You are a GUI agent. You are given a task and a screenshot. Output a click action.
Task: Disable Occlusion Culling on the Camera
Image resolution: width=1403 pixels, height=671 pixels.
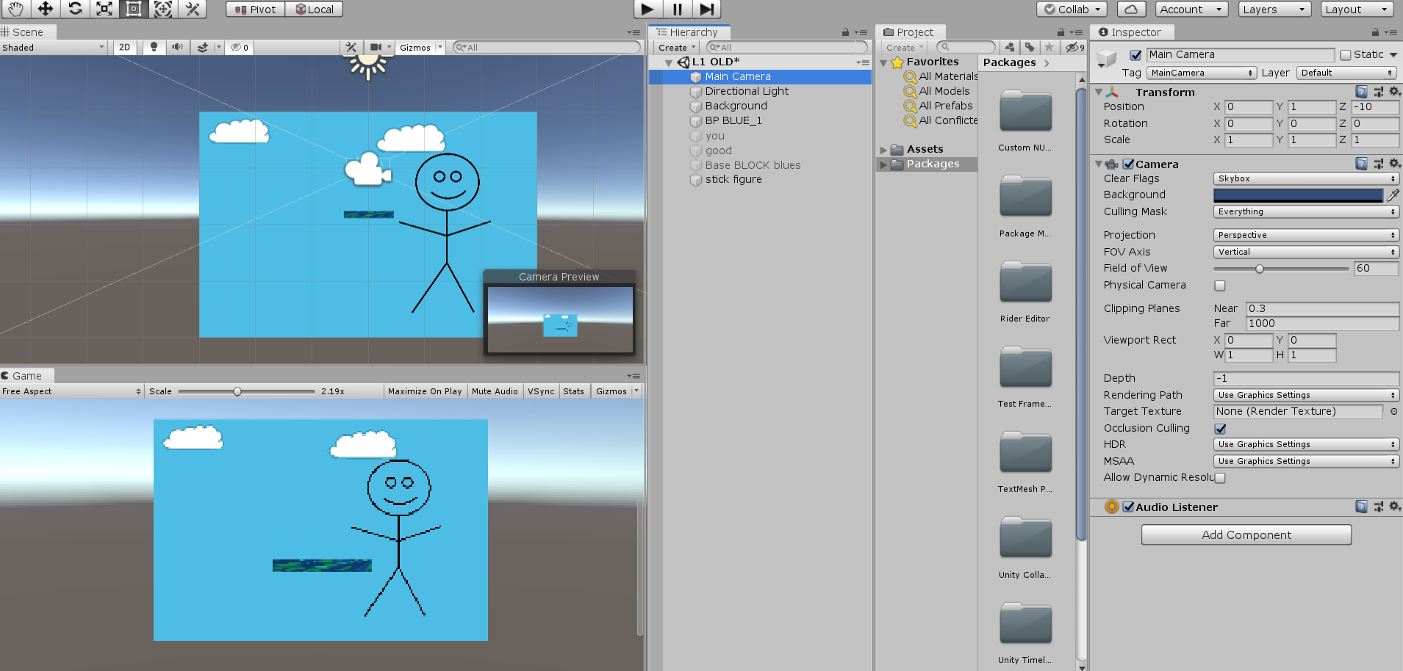[x=1219, y=428]
